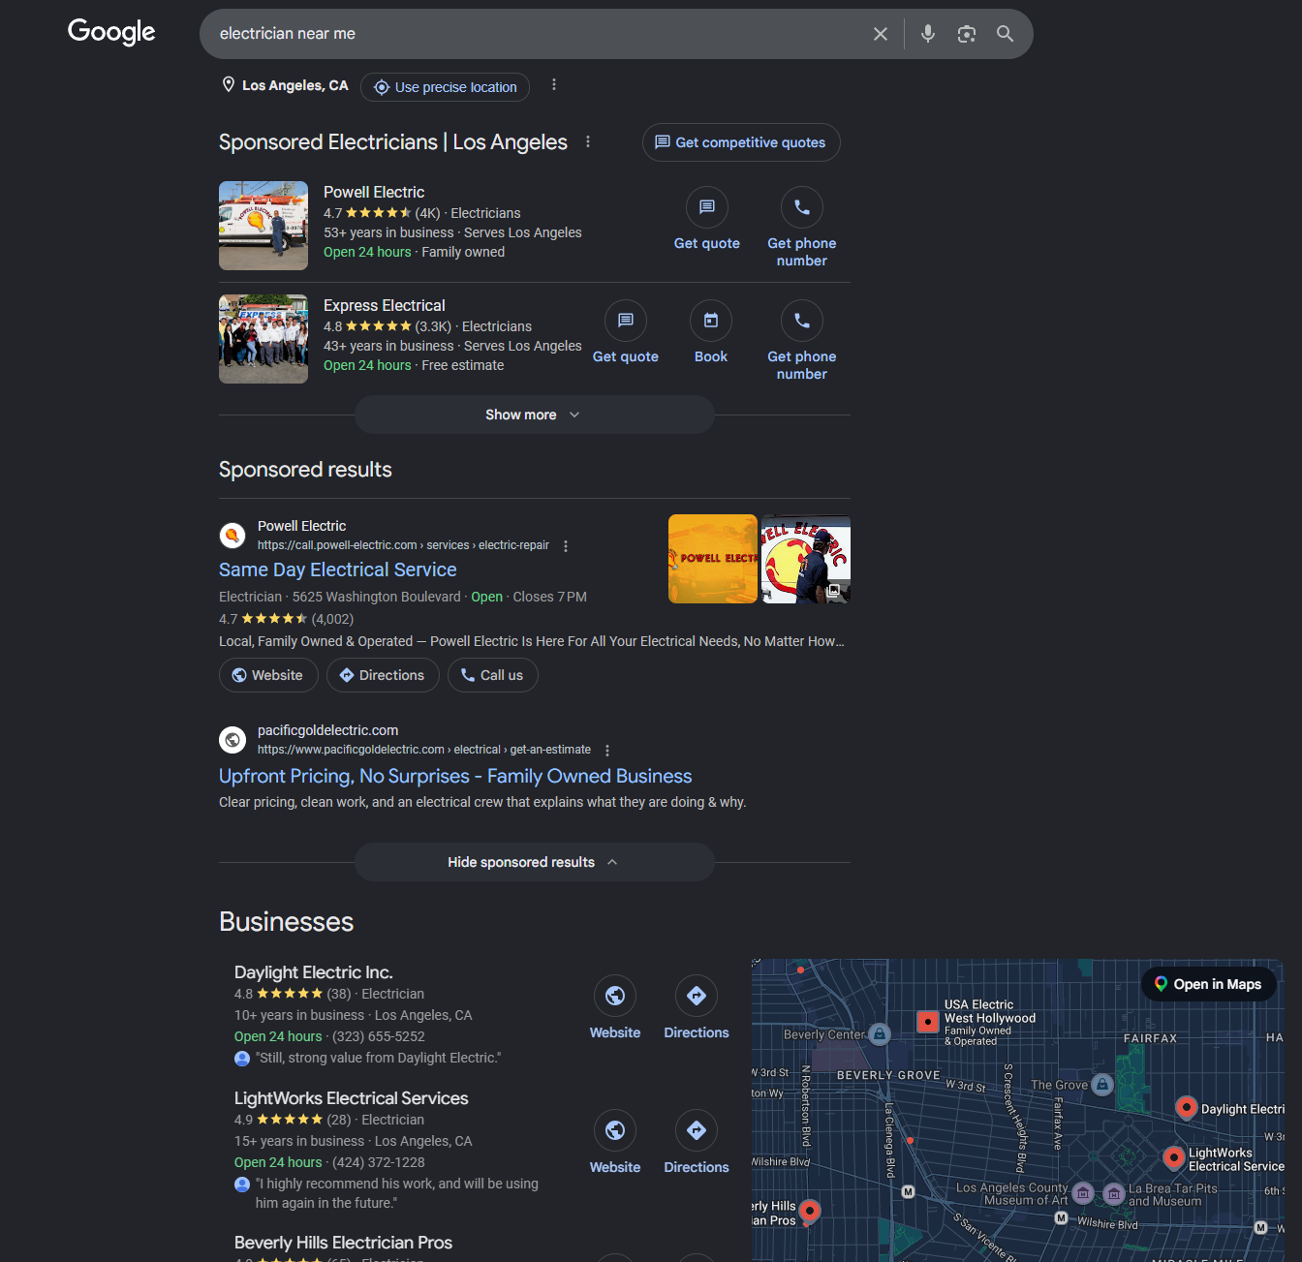Open options menu beside Sponsored Electricians heading

click(x=588, y=142)
